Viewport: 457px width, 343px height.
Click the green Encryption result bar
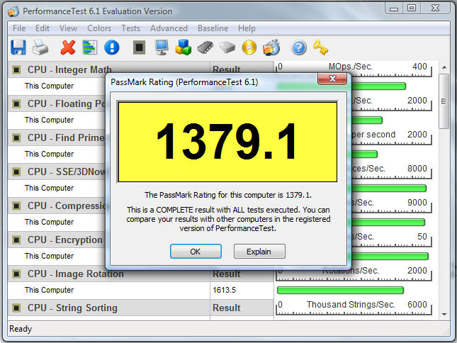point(390,256)
